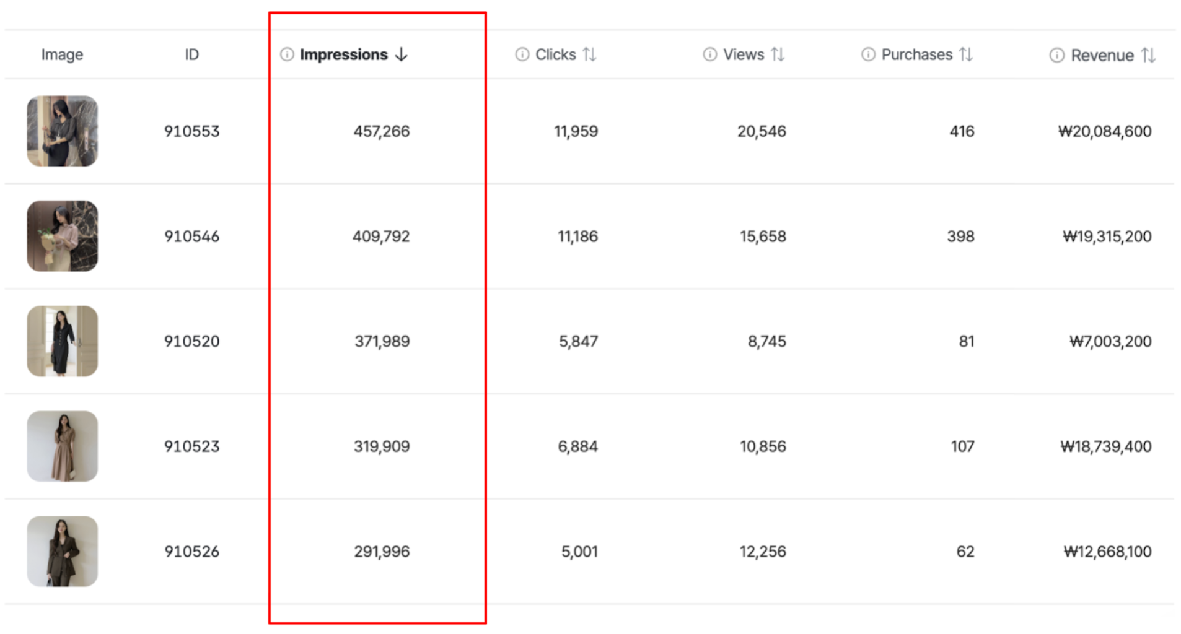Click the info icon beside Clicks
Image resolution: width=1181 pixels, height=634 pixels.
[522, 54]
